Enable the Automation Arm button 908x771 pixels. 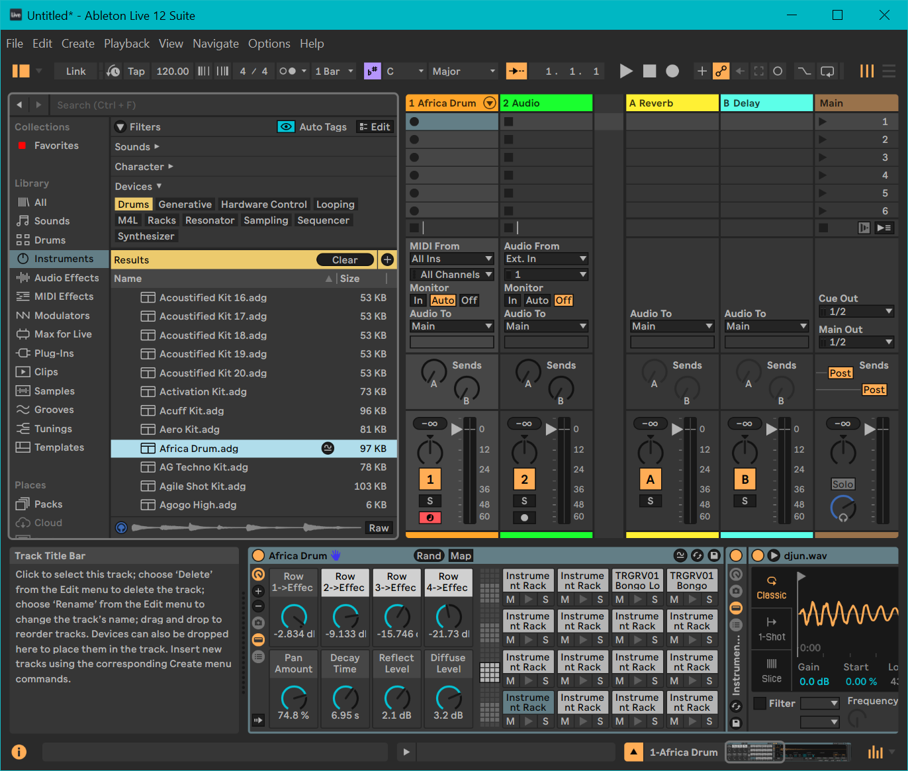(721, 71)
